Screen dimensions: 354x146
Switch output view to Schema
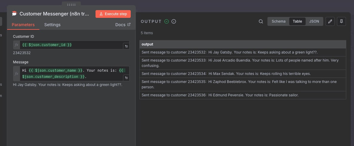278,21
